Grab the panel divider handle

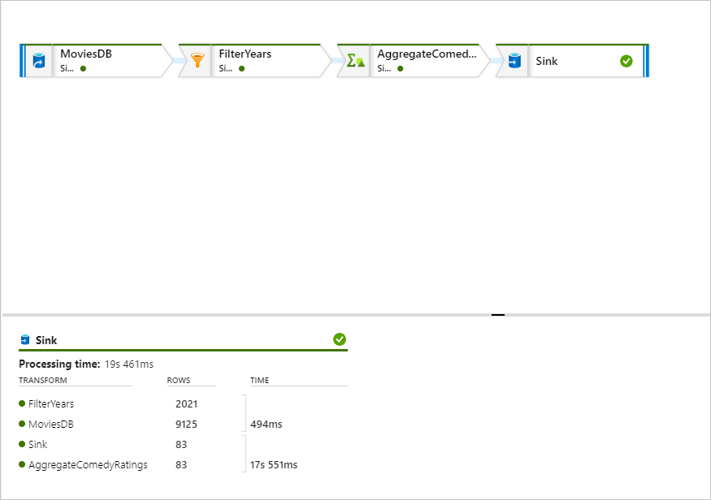click(x=498, y=314)
